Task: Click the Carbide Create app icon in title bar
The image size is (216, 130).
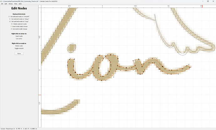Action: click(1, 1)
